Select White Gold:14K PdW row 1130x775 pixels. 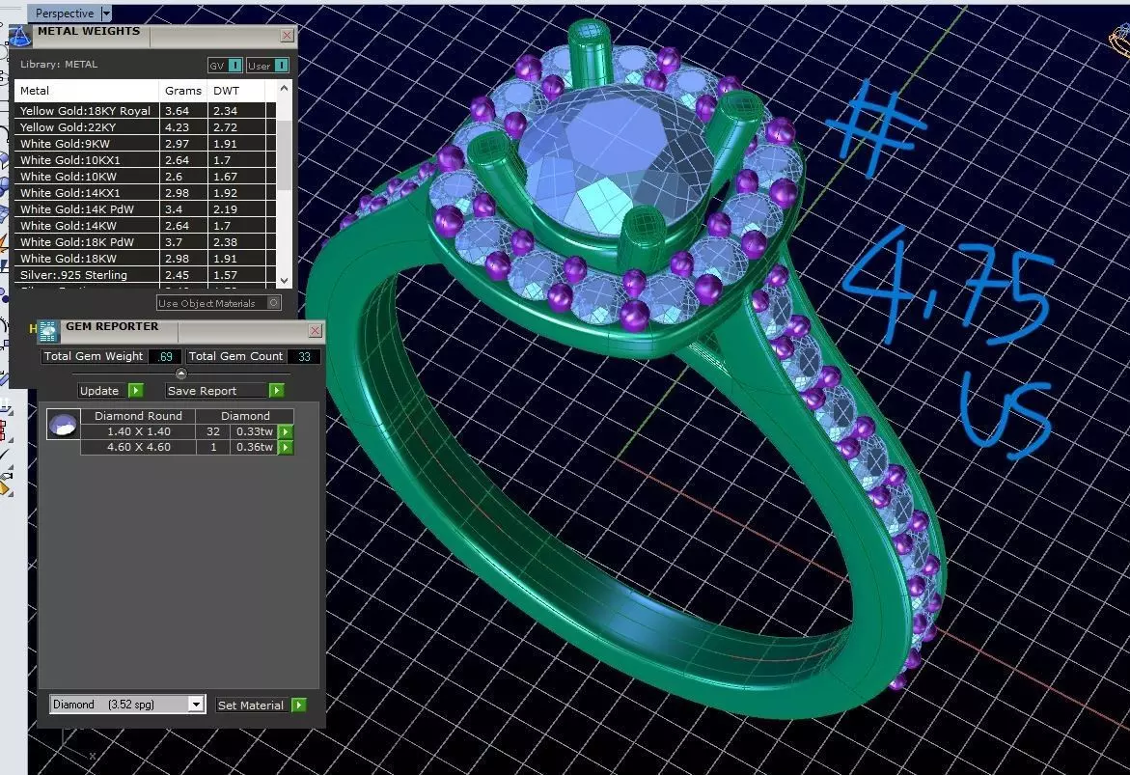point(146,209)
